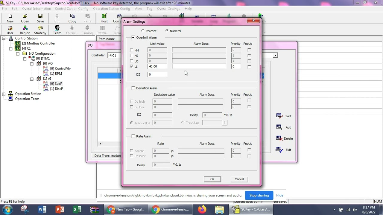The width and height of the screenshot is (383, 215).
Task: Open the Overall Settings menu
Action: pyautogui.click(x=168, y=9)
